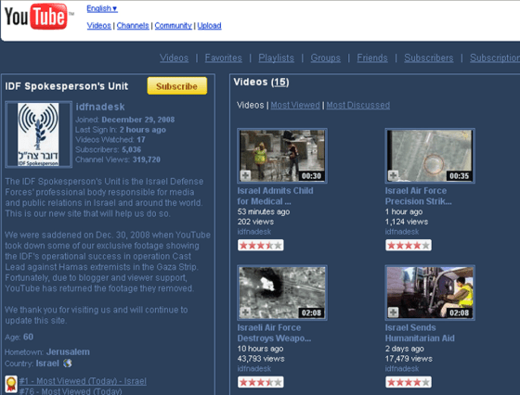Open the Israeli Air Force Destroys Weapo... title
This screenshot has height=395, width=520.
[274, 333]
